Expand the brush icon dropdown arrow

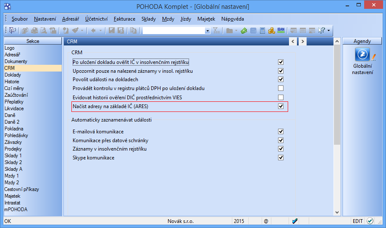[82, 31]
